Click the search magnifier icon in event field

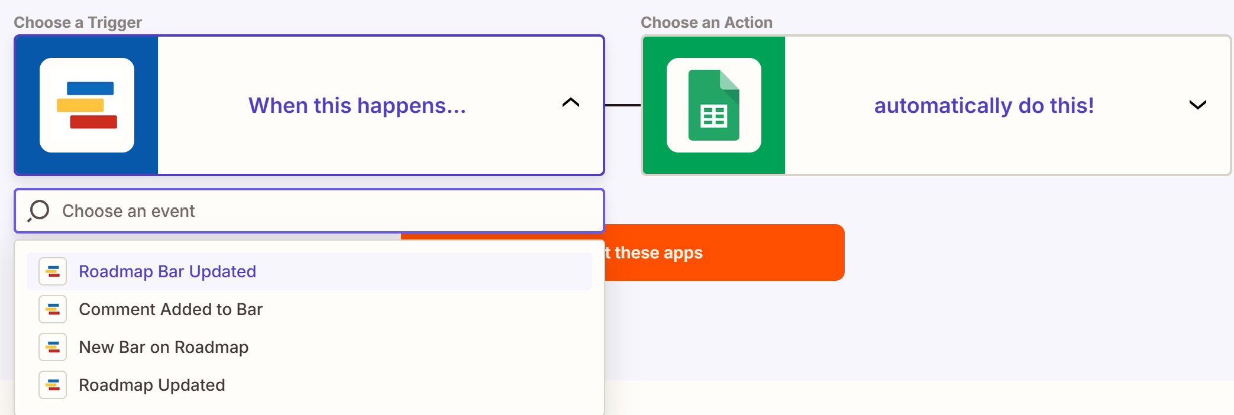[x=39, y=211]
